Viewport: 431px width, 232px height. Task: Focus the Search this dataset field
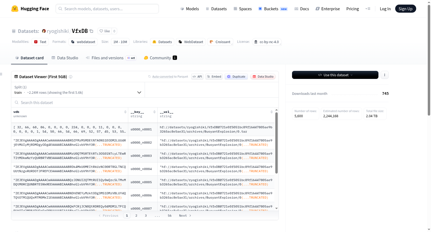pos(145,102)
